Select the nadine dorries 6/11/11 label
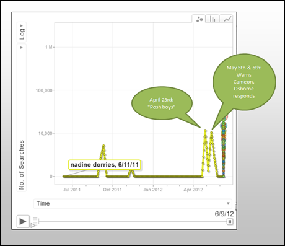This screenshot has width=285, height=246. coord(105,165)
